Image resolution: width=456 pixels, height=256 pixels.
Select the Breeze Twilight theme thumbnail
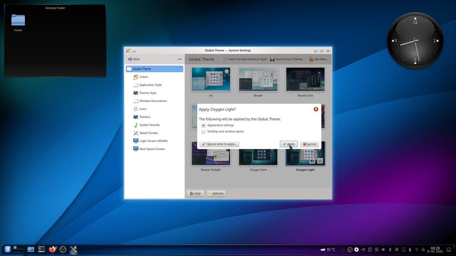point(211,157)
